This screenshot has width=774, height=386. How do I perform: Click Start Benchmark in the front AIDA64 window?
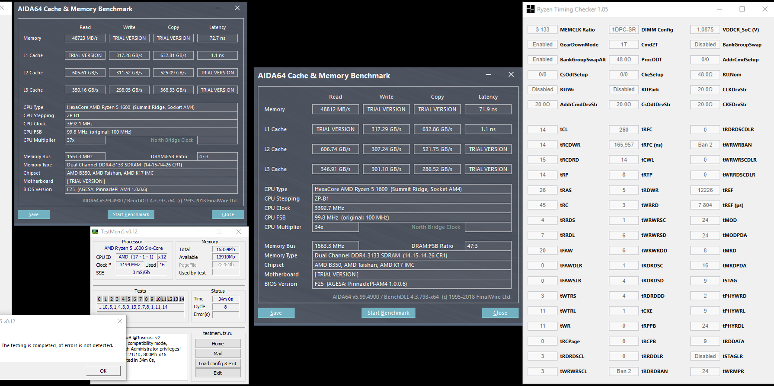tap(388, 313)
